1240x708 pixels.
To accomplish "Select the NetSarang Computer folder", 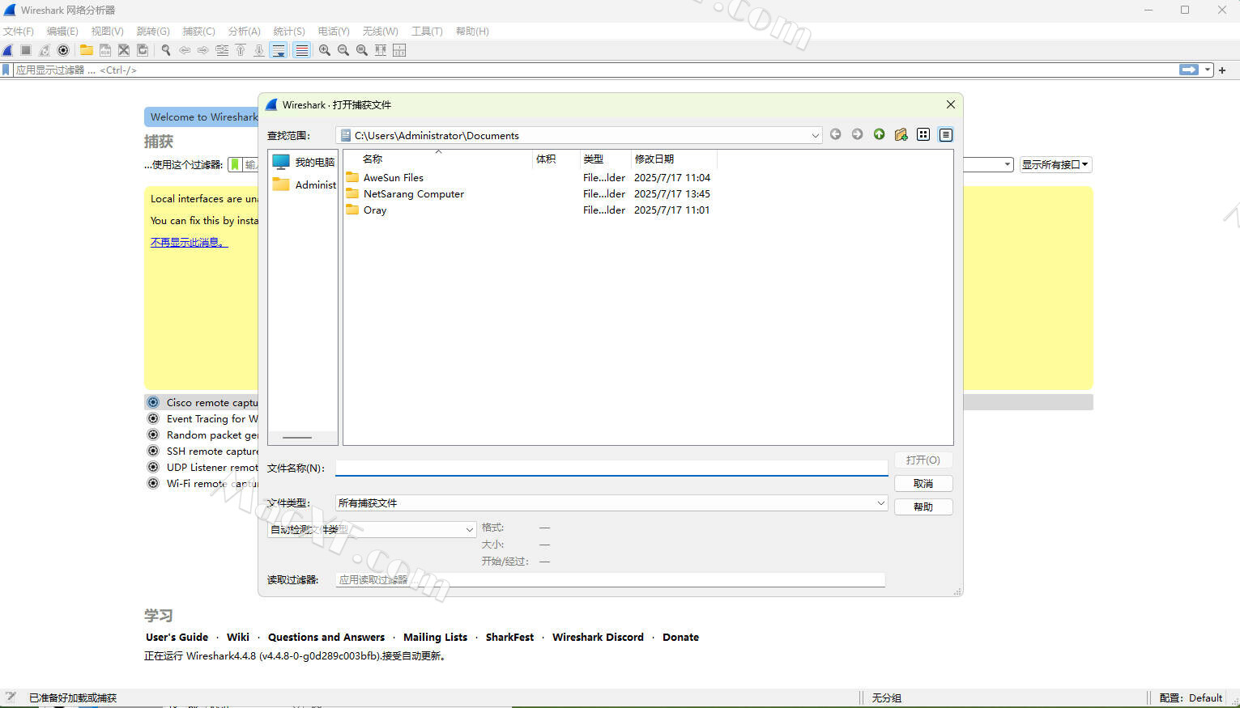I will click(x=405, y=193).
